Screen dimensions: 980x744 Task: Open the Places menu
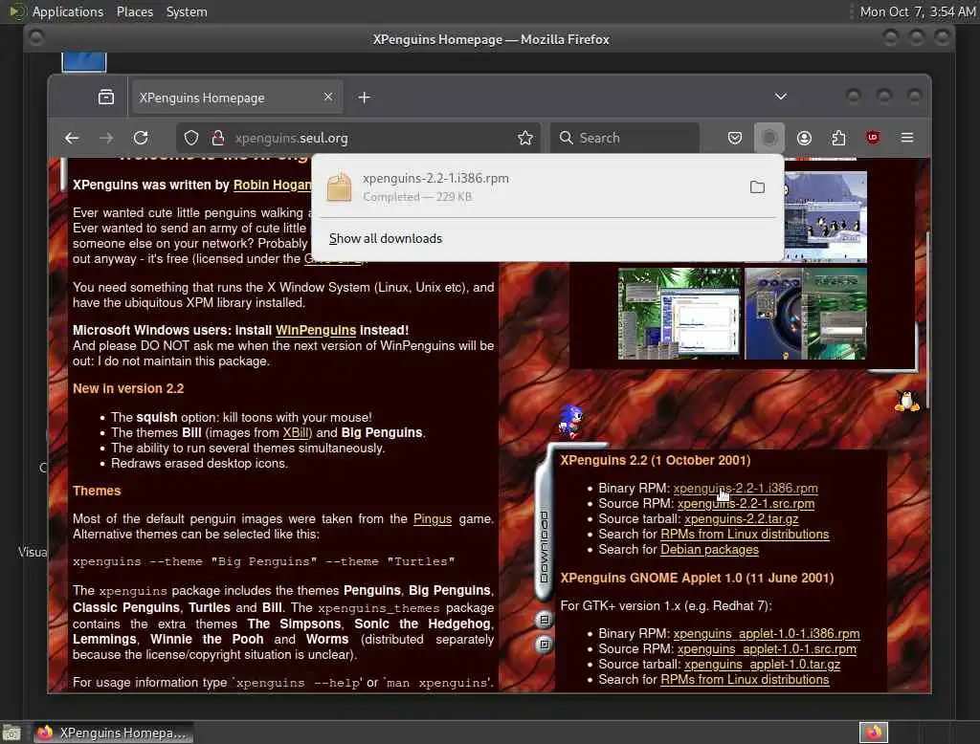click(134, 11)
